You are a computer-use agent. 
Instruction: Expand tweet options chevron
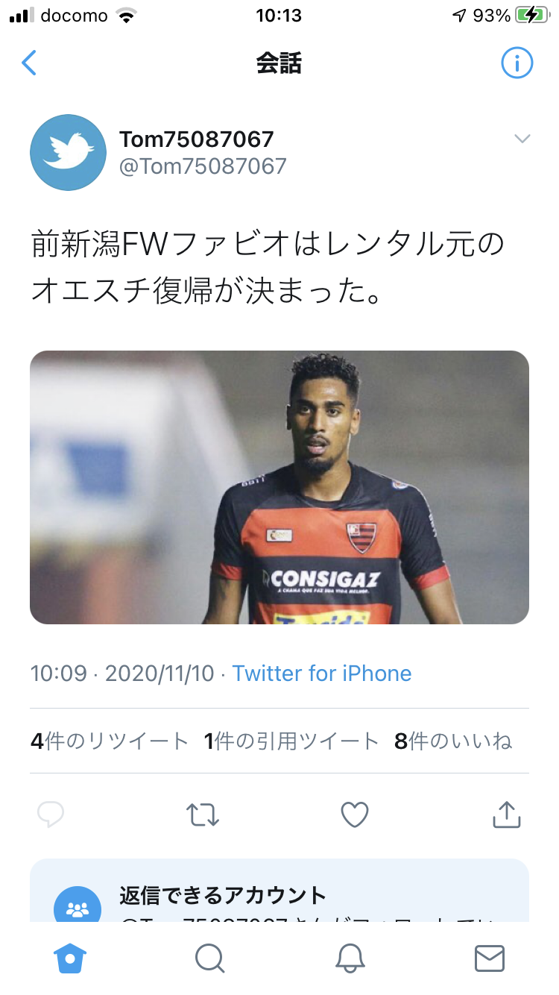click(522, 139)
